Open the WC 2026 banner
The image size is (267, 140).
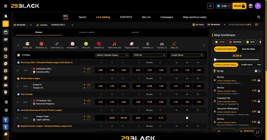pyautogui.click(x=65, y=17)
